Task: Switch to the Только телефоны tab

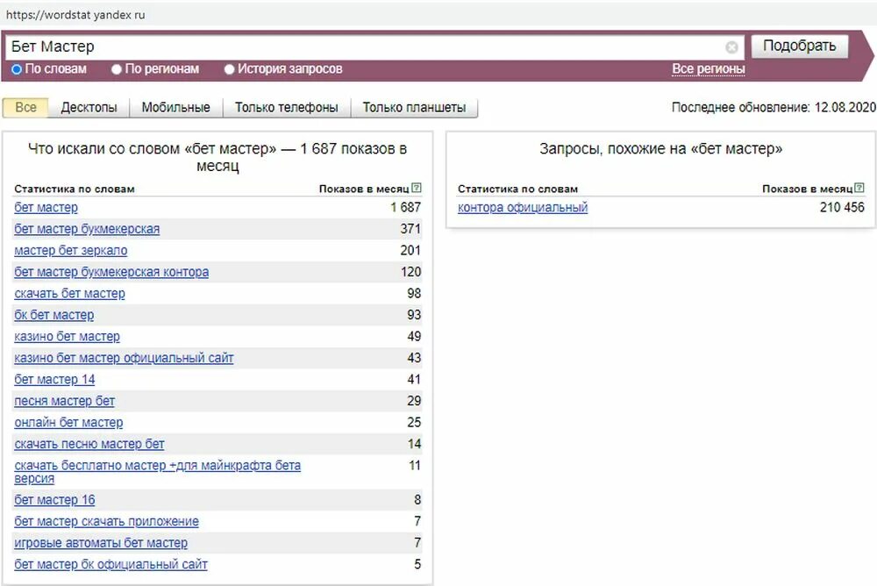Action: [x=287, y=107]
